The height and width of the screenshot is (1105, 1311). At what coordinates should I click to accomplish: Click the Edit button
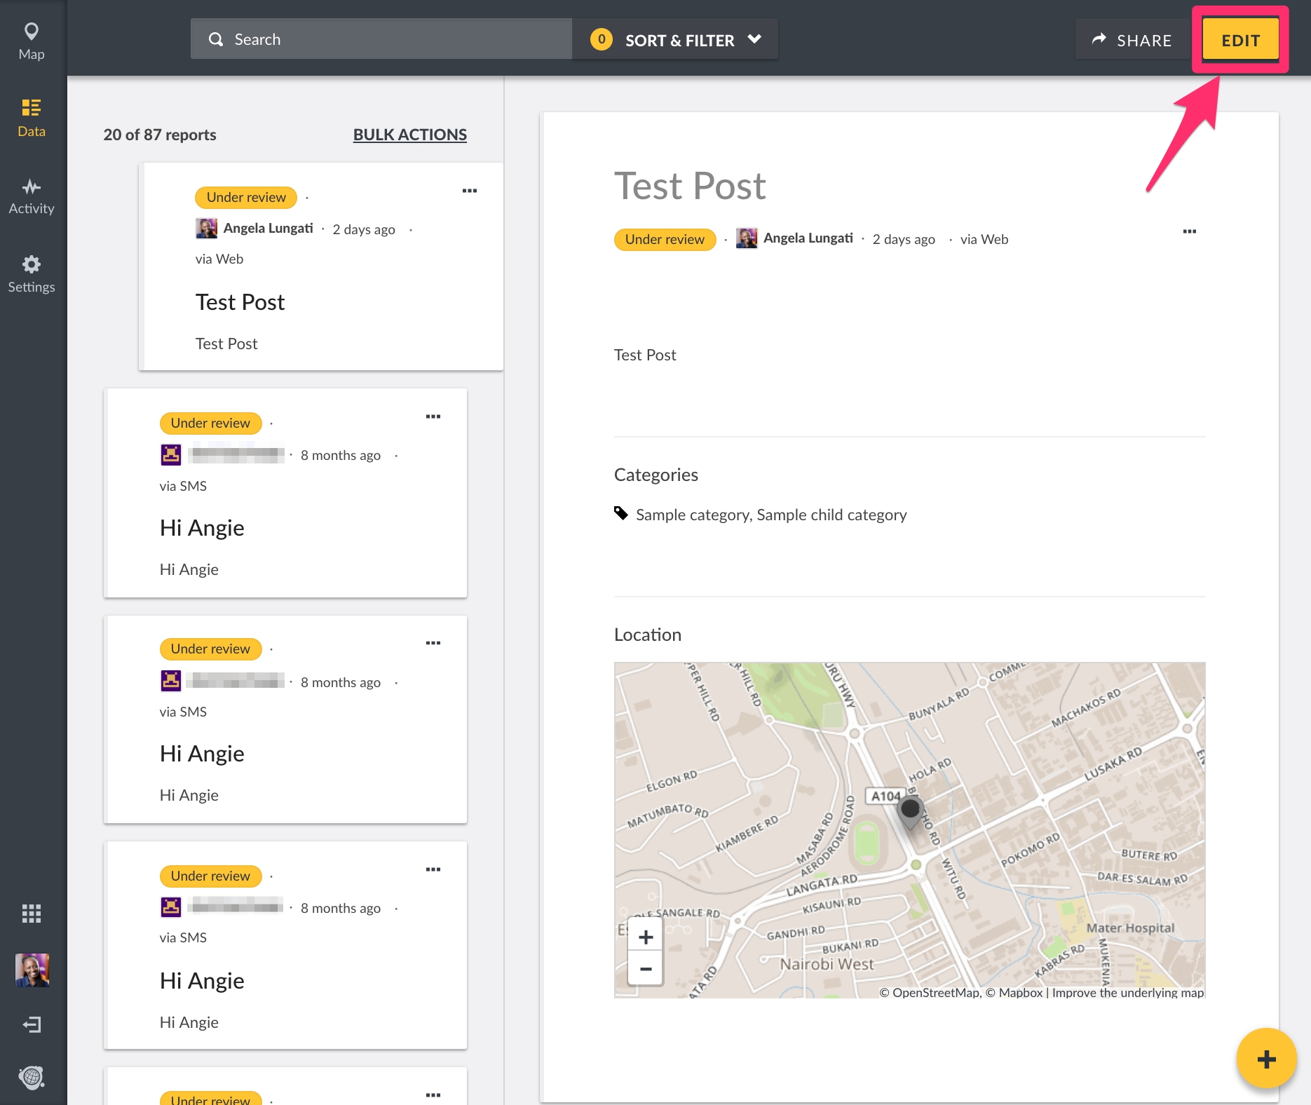point(1240,40)
